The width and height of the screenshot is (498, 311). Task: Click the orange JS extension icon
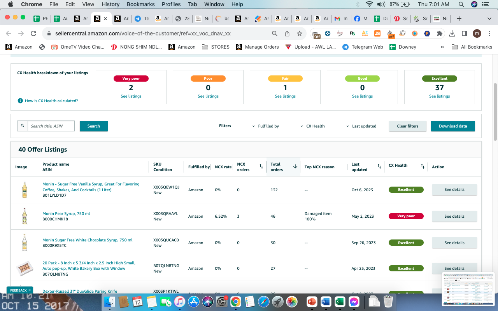[x=377, y=33]
